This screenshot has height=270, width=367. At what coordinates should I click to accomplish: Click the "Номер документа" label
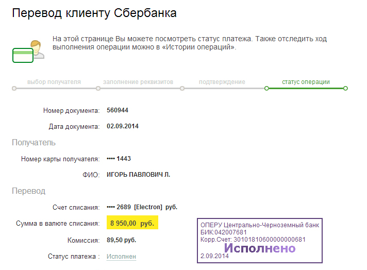[71, 110]
